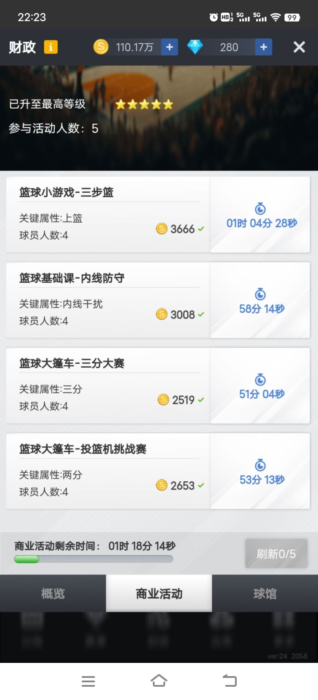
Task: Tap timer icon for 内线防守 activity
Action: tap(261, 294)
